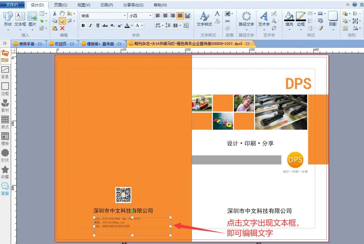Open the 文字样式 text style gallery
The width and height of the screenshot is (364, 244).
[204, 19]
